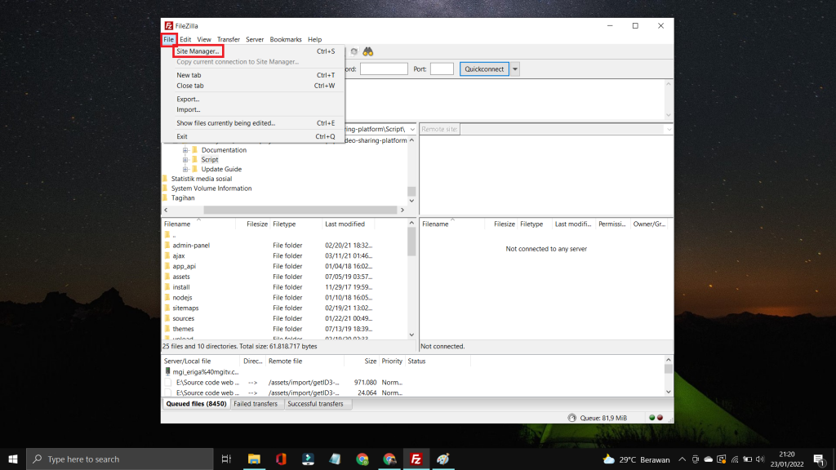Screen dimensions: 836x470
Task: Click inside the Port input field
Action: [442, 69]
